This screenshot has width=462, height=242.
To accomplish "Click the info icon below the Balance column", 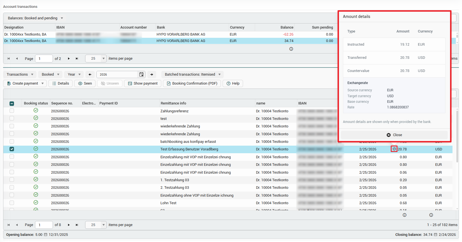I will tap(291, 49).
